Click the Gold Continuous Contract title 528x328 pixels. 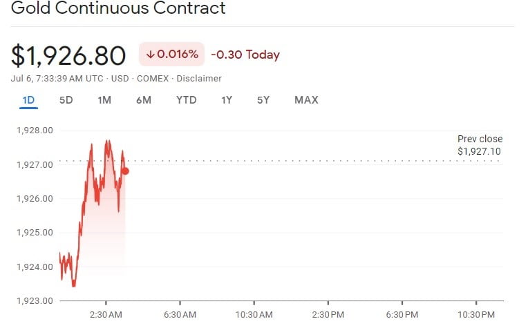[118, 9]
